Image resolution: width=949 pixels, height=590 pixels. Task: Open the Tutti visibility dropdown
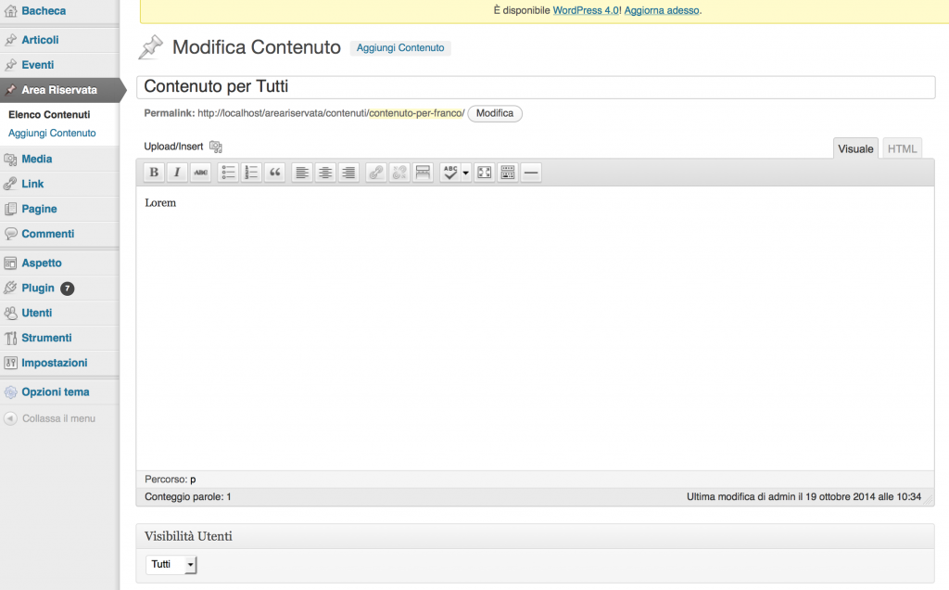pyautogui.click(x=171, y=565)
